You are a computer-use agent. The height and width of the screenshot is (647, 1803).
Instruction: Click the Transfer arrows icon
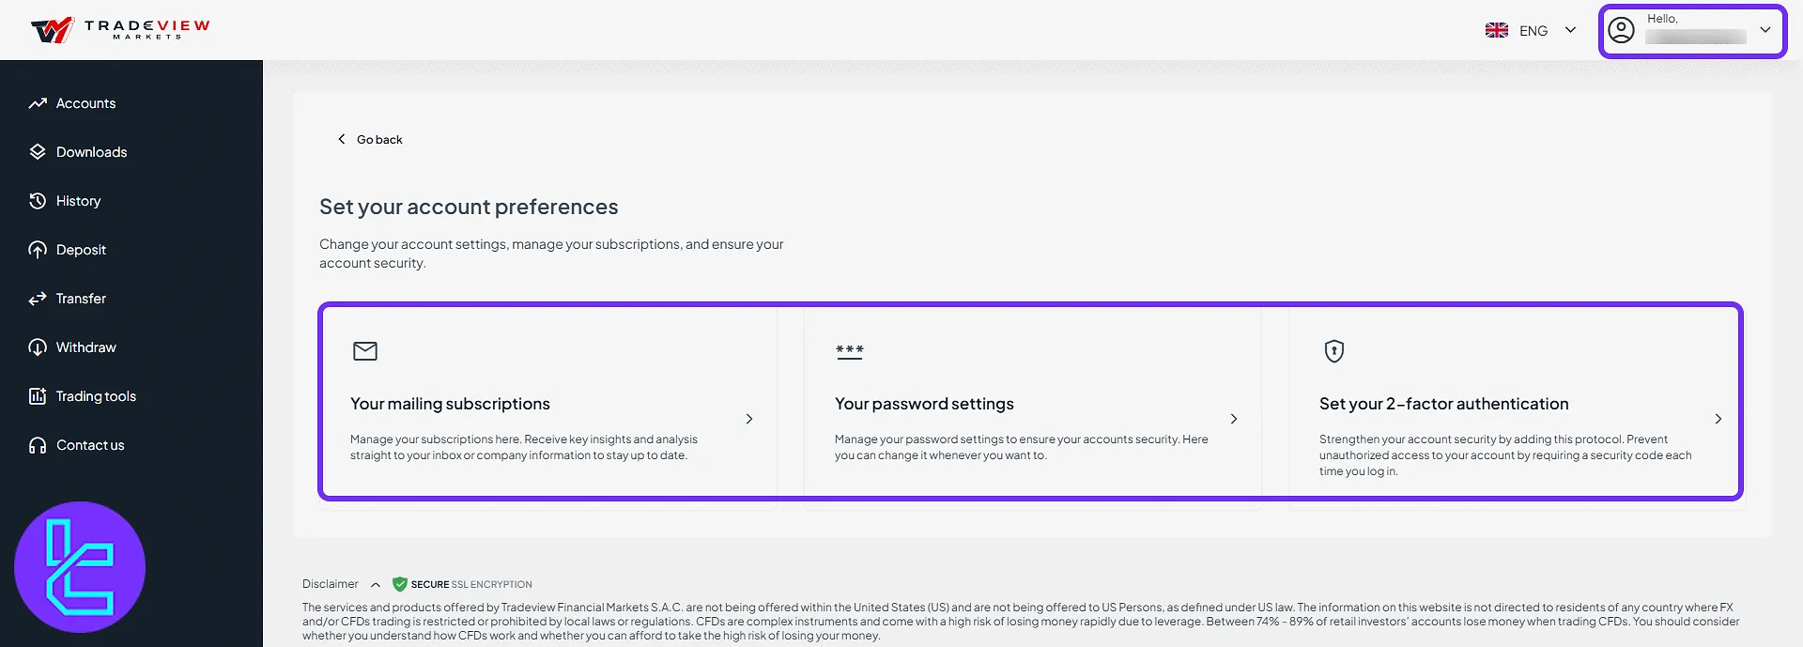(38, 299)
